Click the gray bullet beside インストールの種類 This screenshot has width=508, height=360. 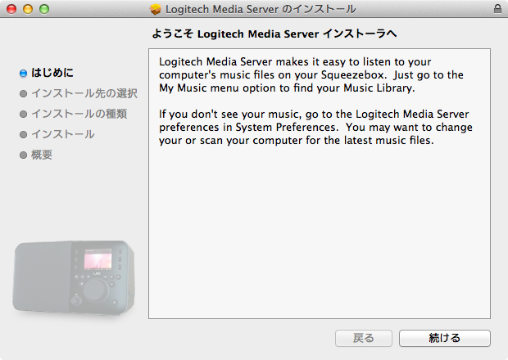24,114
